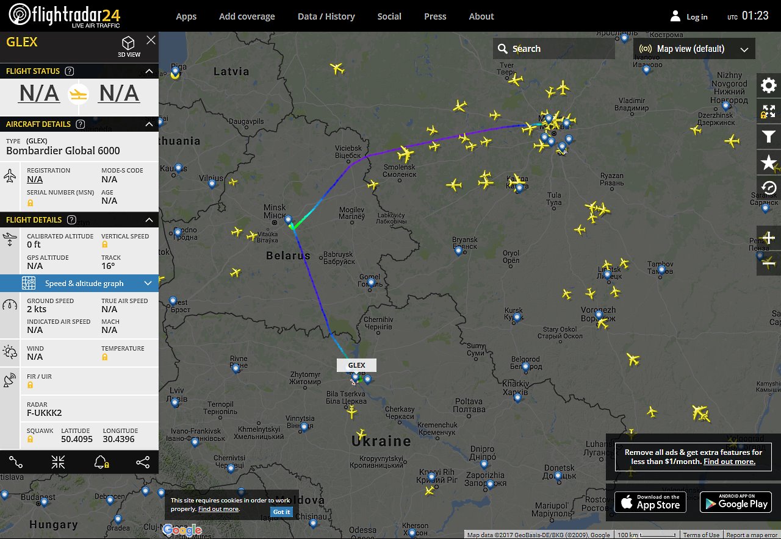Click the GLEX aircraft label on map
The height and width of the screenshot is (539, 781).
(356, 365)
